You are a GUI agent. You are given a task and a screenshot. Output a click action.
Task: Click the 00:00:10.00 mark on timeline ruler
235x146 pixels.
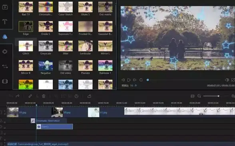pos(103,103)
